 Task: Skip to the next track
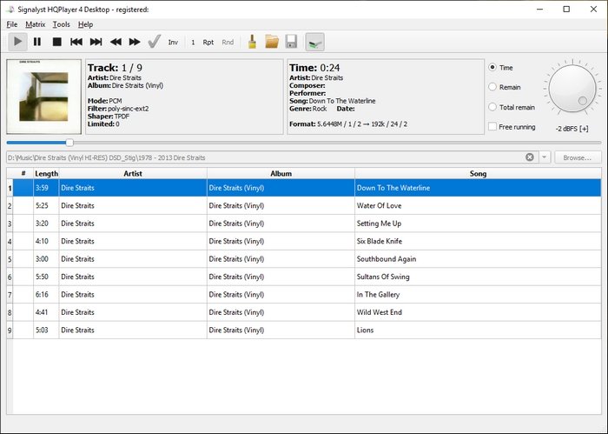point(96,41)
